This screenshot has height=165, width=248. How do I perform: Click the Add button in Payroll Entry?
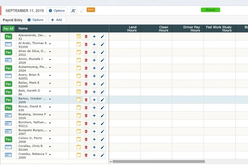point(56,20)
